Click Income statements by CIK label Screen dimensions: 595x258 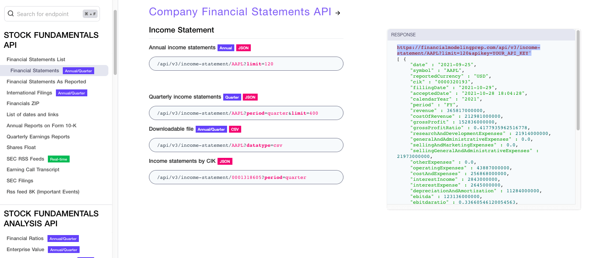[182, 161]
